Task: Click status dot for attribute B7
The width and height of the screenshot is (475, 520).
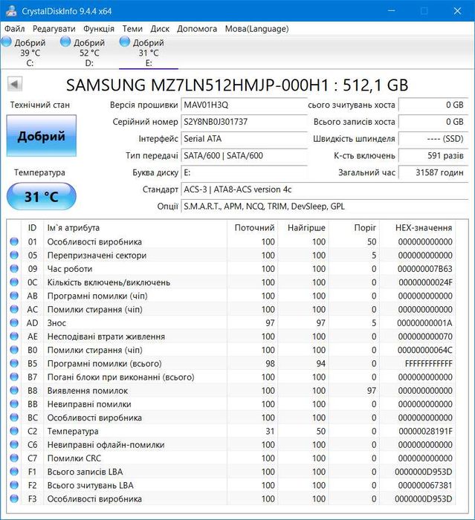Action: [x=14, y=377]
